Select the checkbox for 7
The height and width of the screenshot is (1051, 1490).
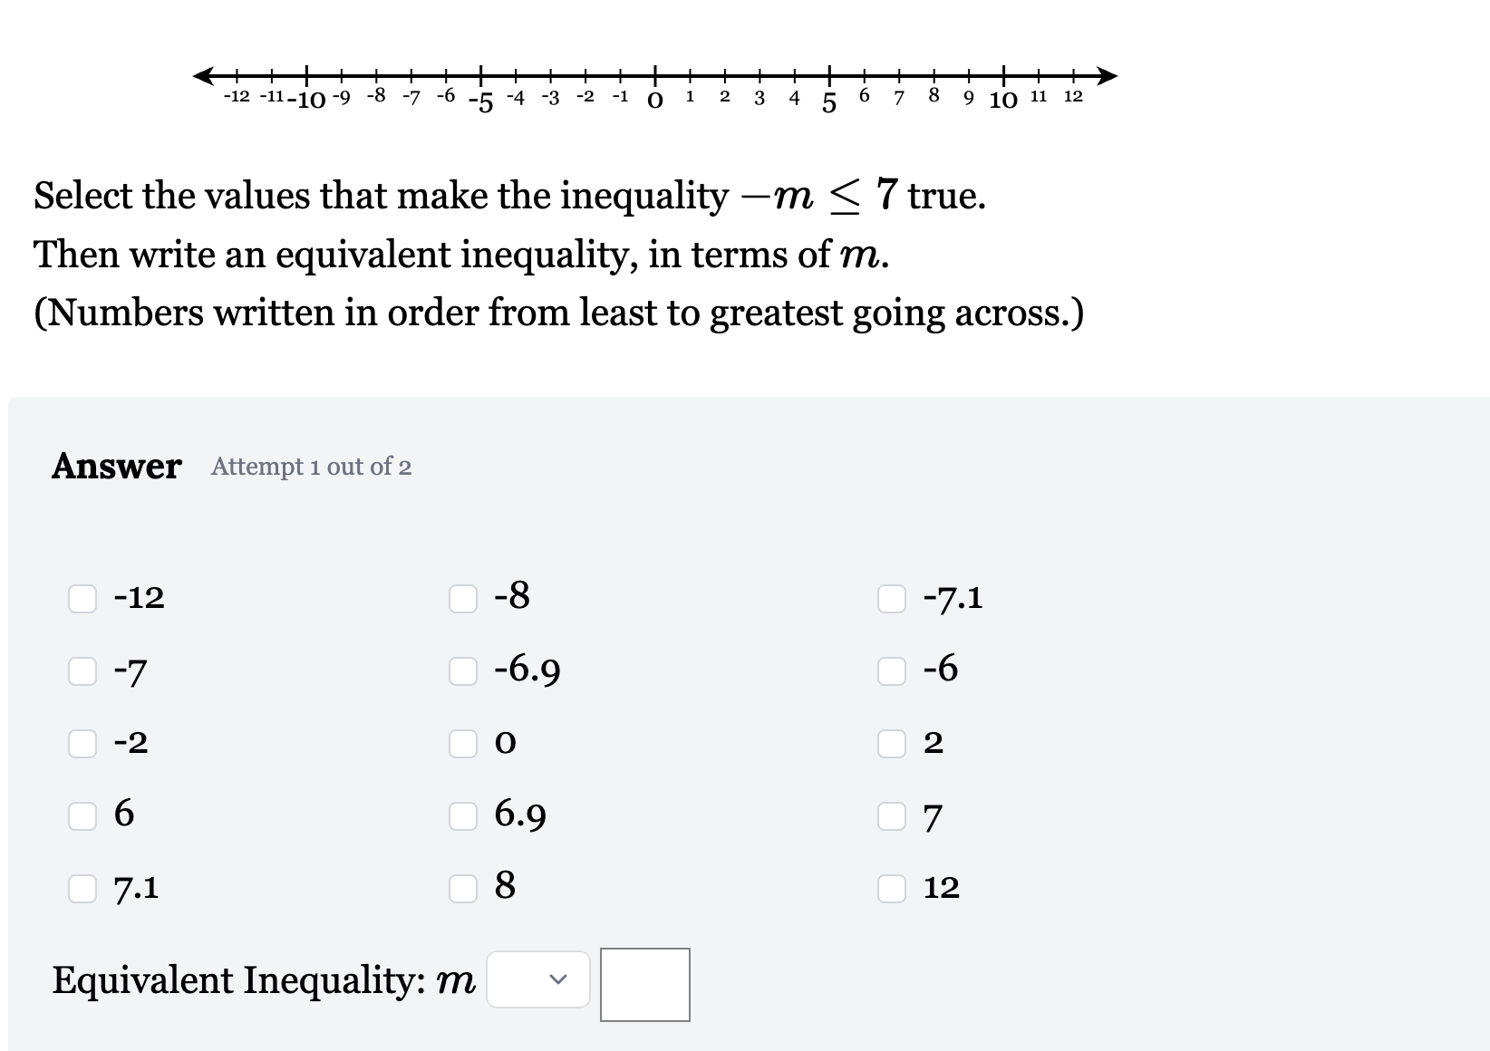tap(891, 815)
